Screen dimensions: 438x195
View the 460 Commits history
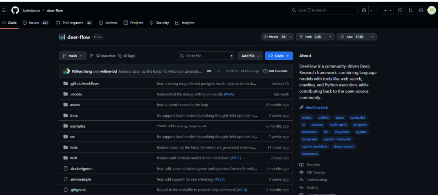[275, 71]
